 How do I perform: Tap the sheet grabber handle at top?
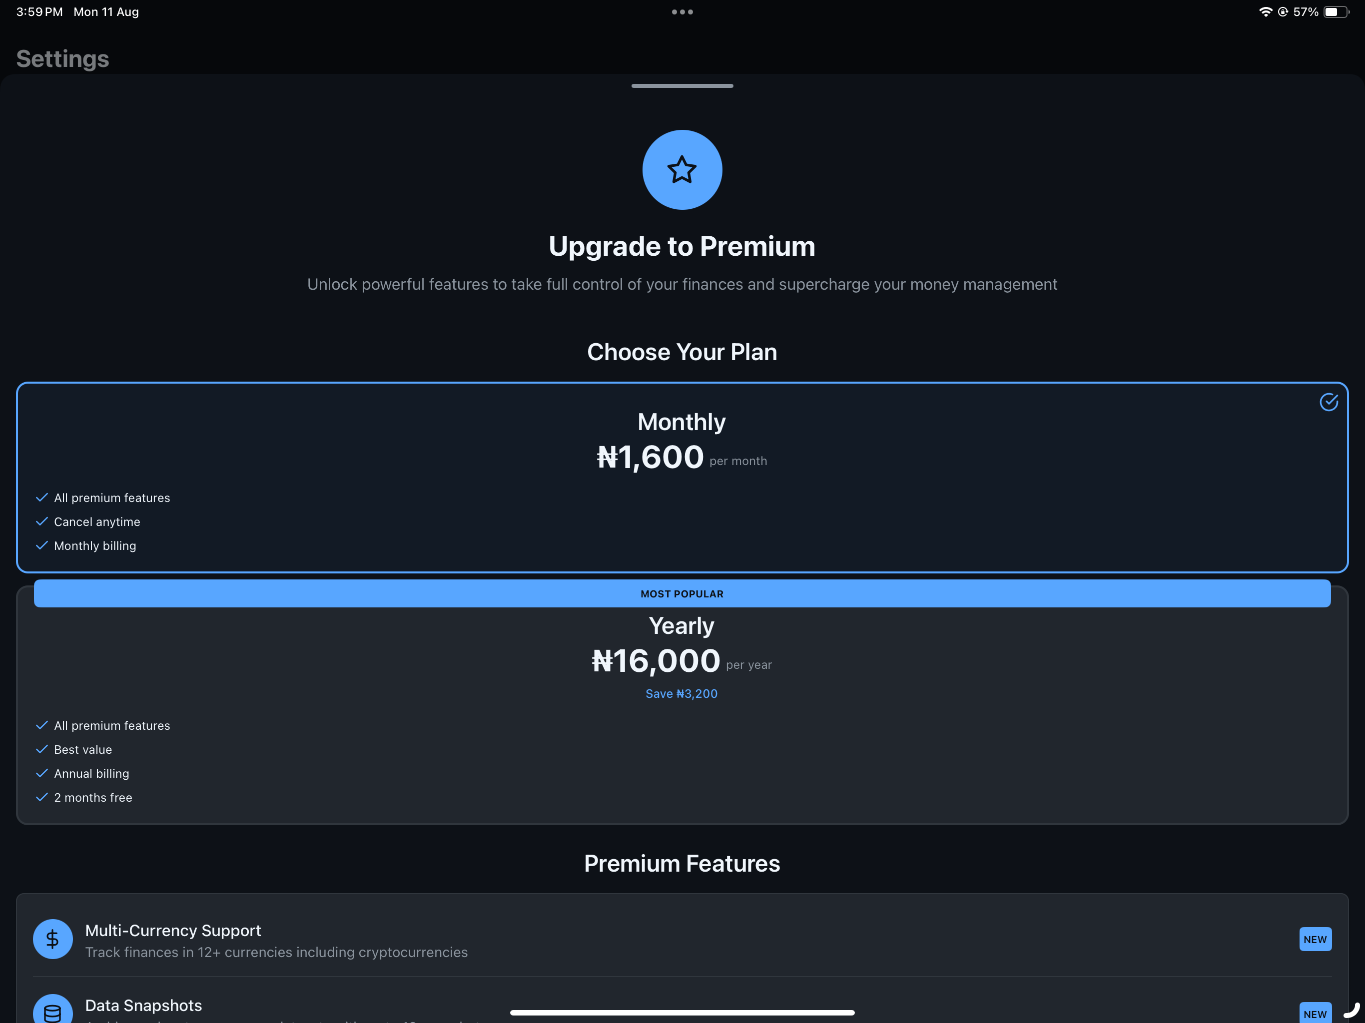tap(682, 86)
